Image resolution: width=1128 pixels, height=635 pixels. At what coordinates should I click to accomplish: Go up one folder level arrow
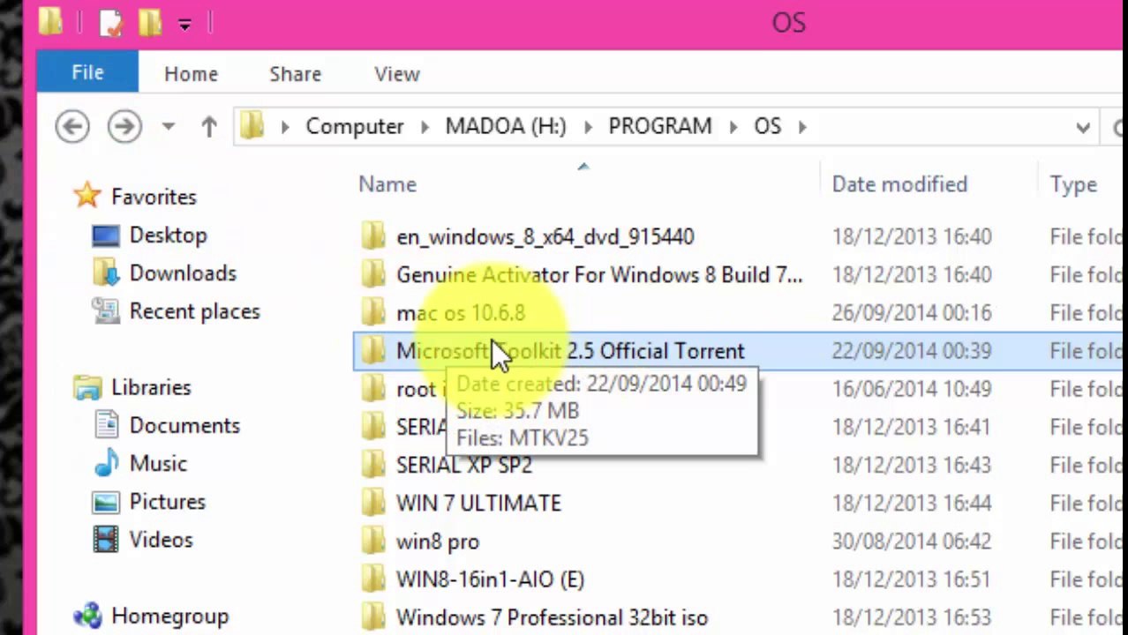click(x=208, y=127)
